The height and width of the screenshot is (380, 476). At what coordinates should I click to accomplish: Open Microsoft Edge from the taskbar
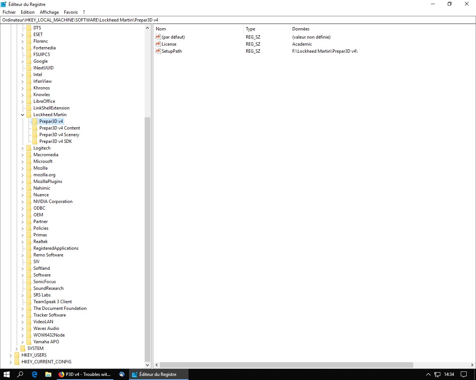[x=35, y=374]
